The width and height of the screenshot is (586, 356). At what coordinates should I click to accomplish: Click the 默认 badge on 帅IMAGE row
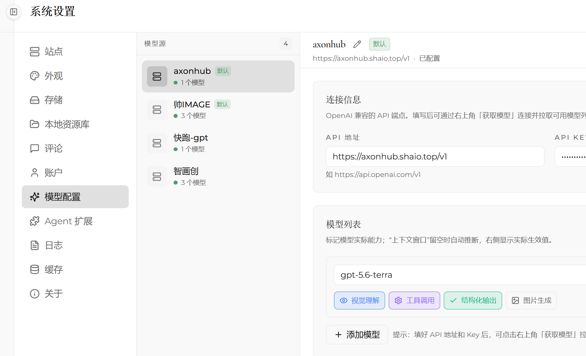click(222, 104)
